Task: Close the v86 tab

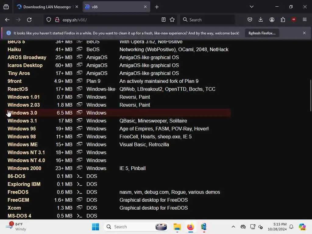Action: (145, 7)
